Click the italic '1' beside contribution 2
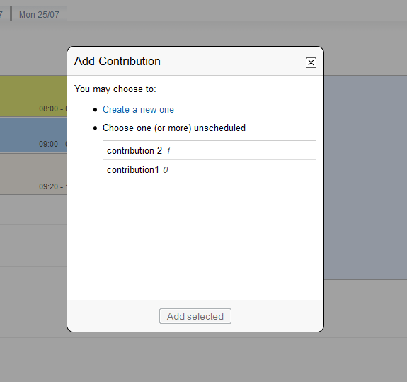Screen dimensions: 407x382 click(168, 151)
